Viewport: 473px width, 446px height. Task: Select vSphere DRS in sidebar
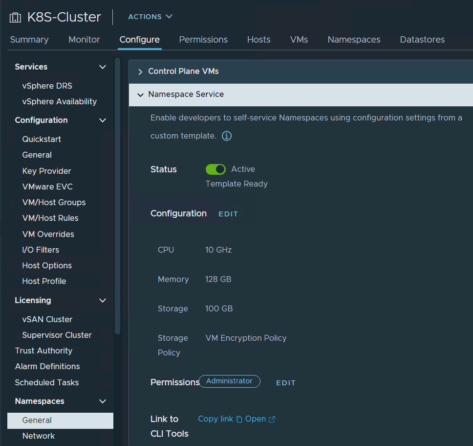click(x=47, y=86)
